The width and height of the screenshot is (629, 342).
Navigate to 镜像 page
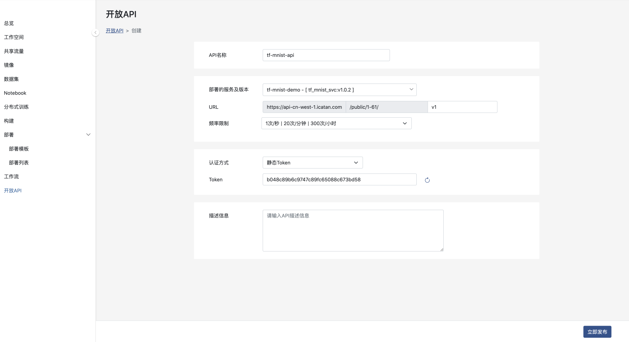point(9,65)
